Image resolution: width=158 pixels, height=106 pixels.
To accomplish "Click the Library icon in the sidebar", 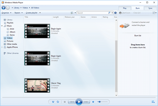I will point(5,20).
